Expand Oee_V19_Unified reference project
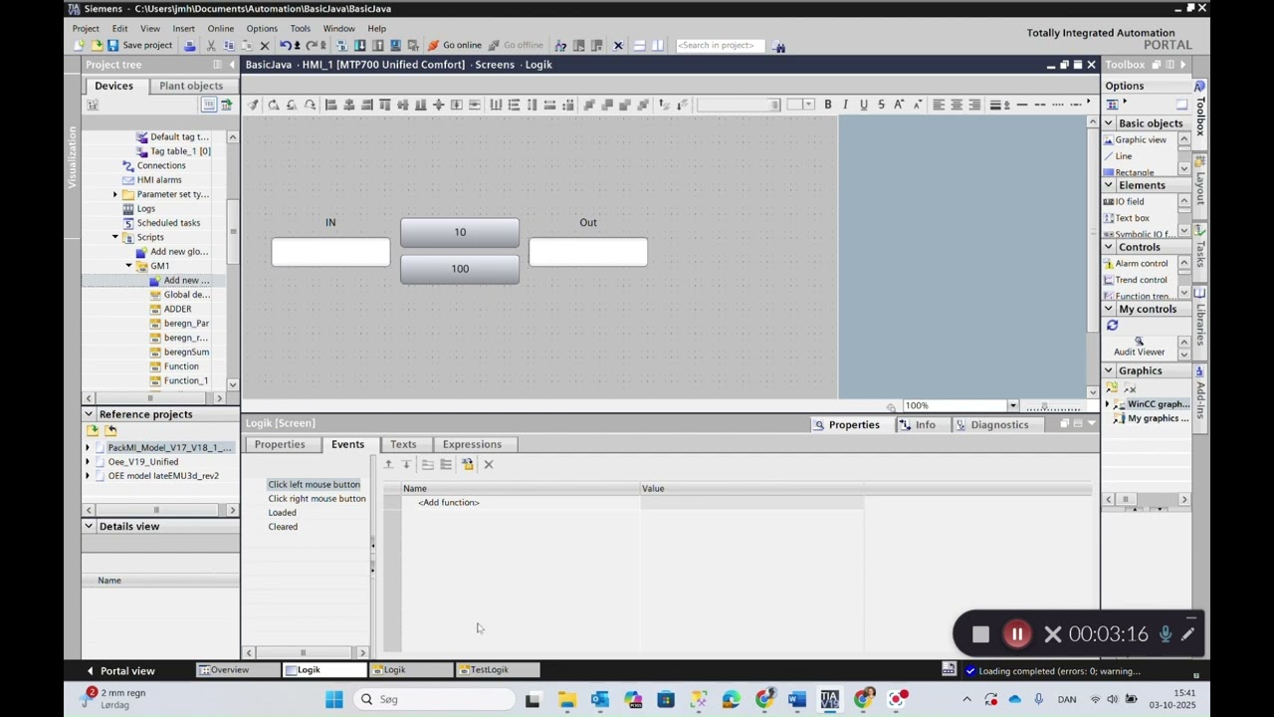This screenshot has width=1274, height=717. click(x=88, y=462)
